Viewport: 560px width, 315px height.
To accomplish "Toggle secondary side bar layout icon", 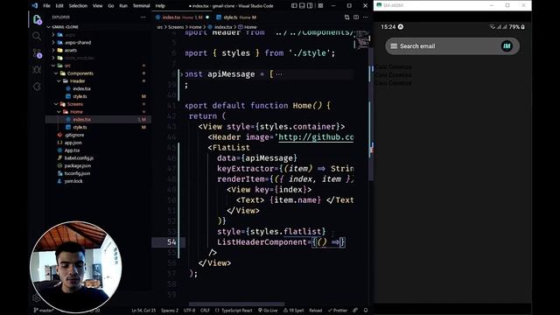I will click(310, 6).
